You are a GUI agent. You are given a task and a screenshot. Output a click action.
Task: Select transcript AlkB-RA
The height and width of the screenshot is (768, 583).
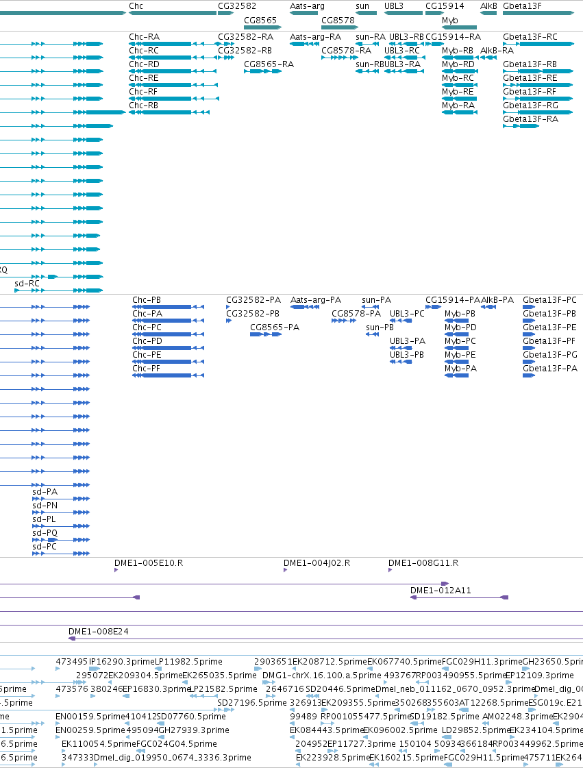tap(497, 51)
